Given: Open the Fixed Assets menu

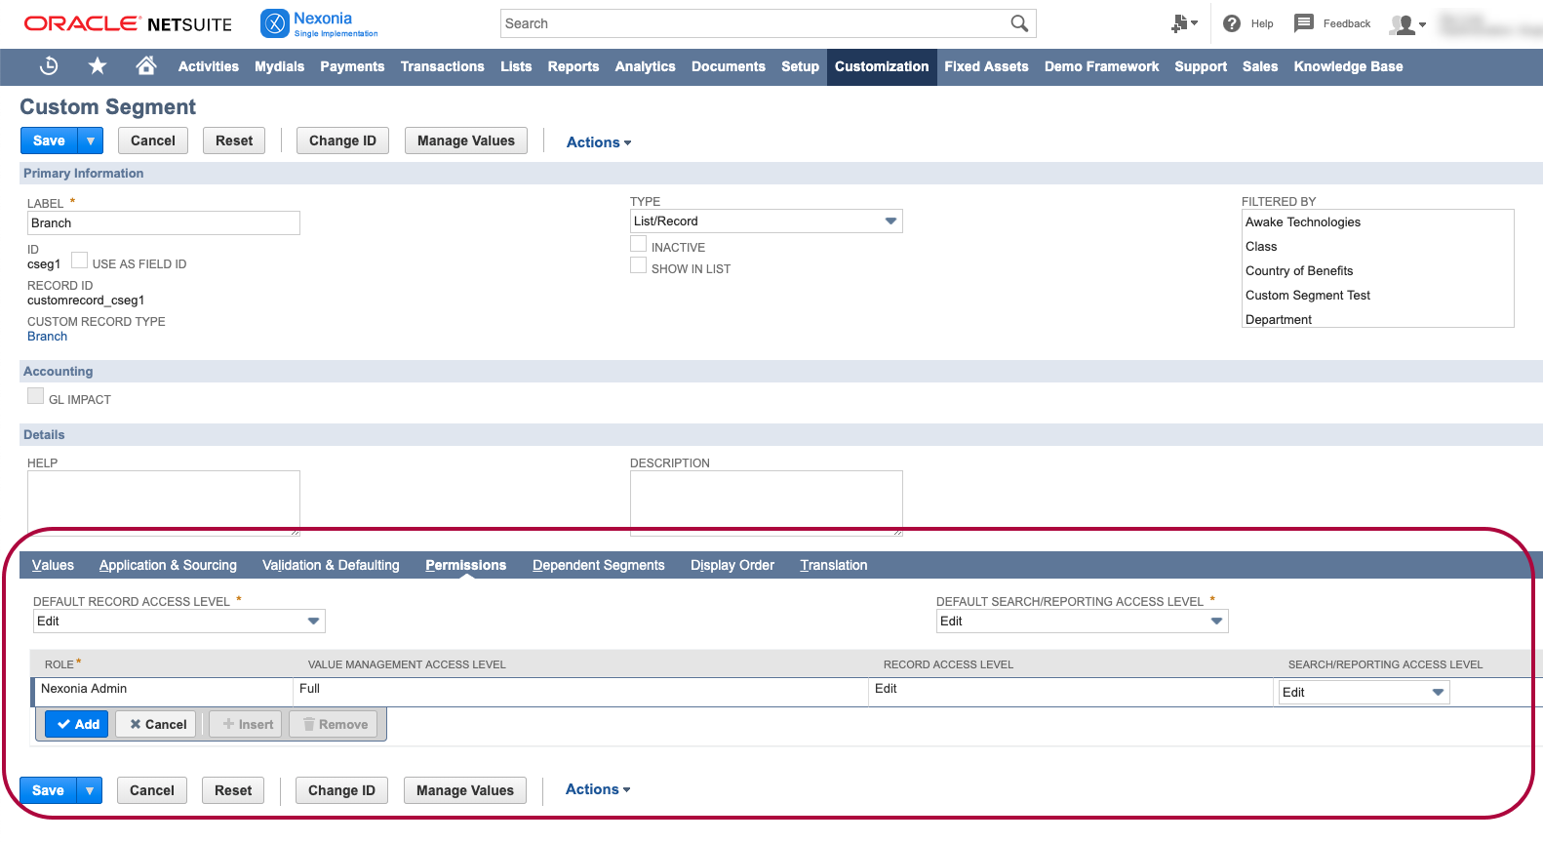Looking at the screenshot, I should pos(986,66).
